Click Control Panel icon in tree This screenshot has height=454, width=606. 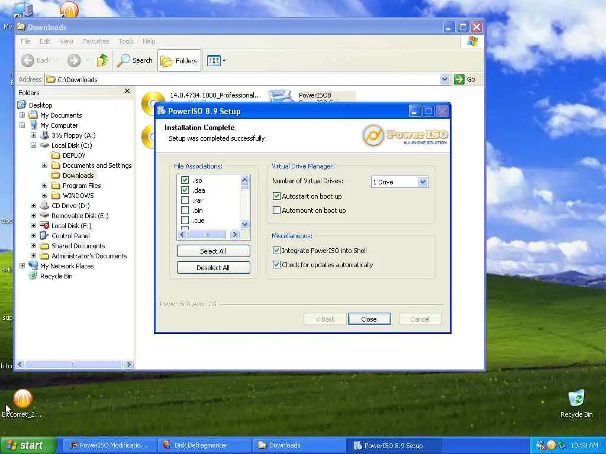44,235
